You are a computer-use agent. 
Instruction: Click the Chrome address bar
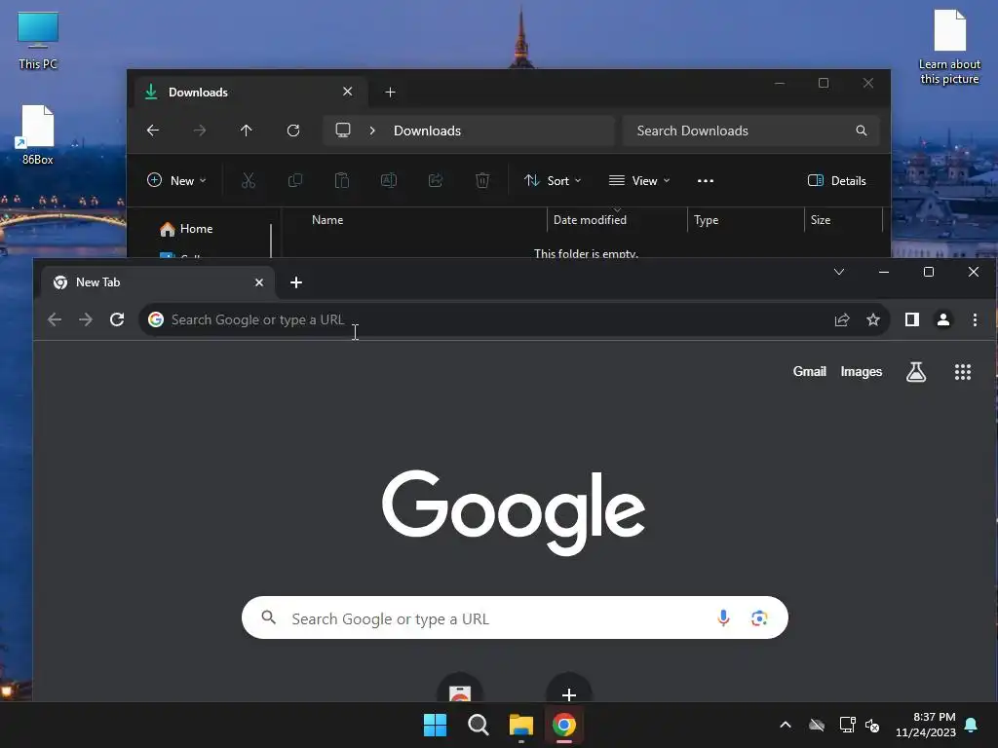(515, 319)
